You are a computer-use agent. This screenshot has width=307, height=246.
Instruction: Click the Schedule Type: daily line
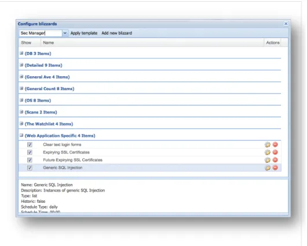tap(39, 207)
